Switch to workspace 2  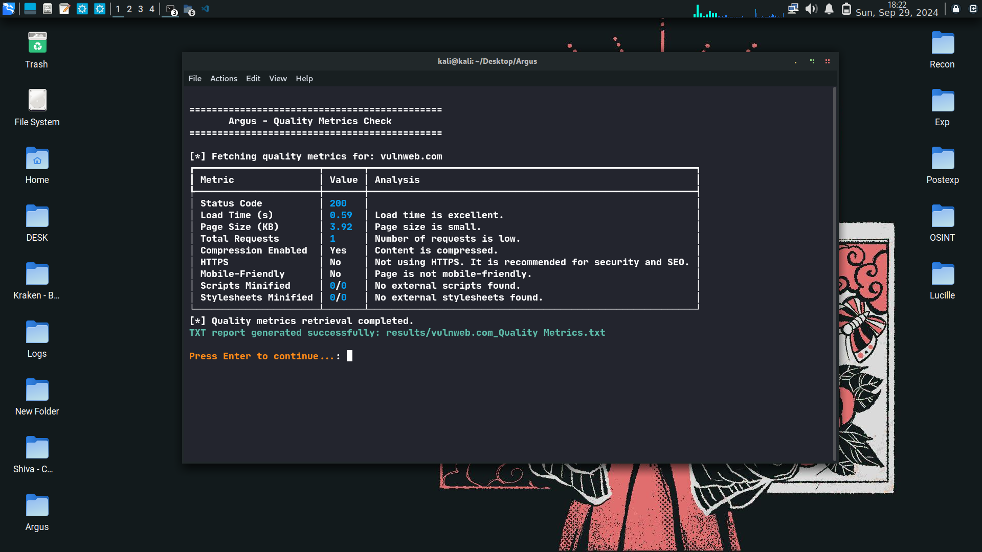click(x=129, y=9)
